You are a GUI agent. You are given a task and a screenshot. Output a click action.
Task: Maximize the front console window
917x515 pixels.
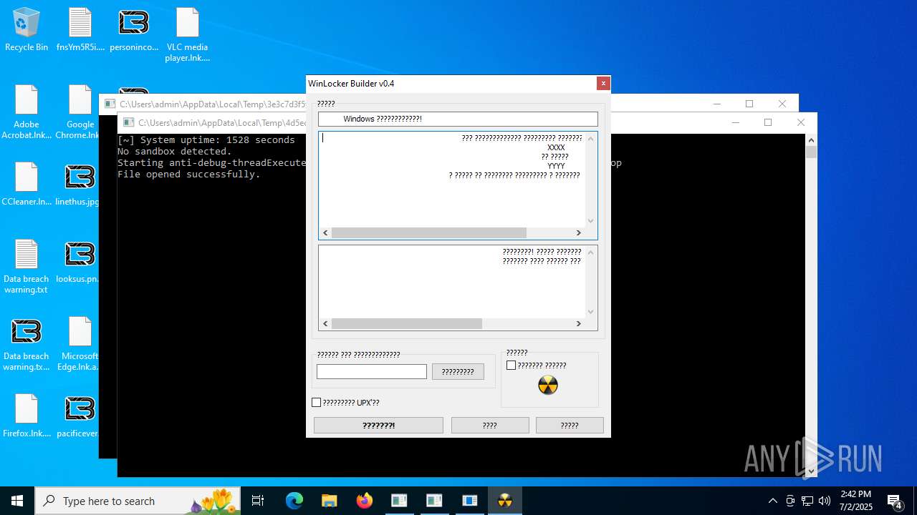pyautogui.click(x=768, y=122)
